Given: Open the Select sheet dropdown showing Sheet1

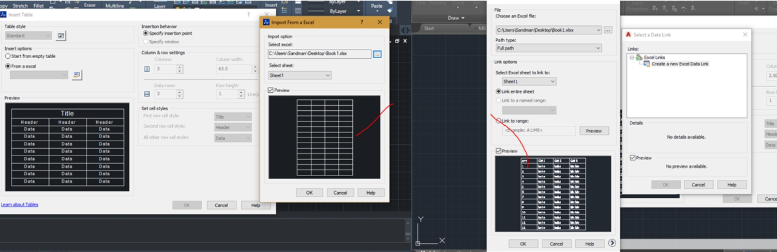Looking at the screenshot, I should [300, 75].
